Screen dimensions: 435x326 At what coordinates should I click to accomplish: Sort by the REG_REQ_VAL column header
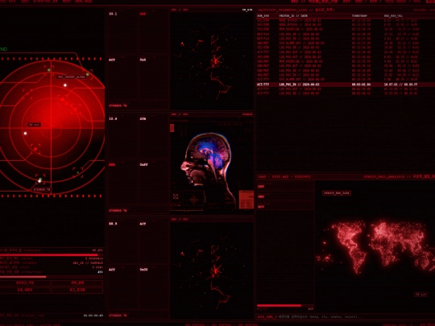click(x=393, y=16)
